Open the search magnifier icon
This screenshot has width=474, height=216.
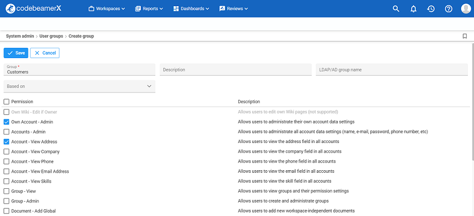tap(396, 9)
